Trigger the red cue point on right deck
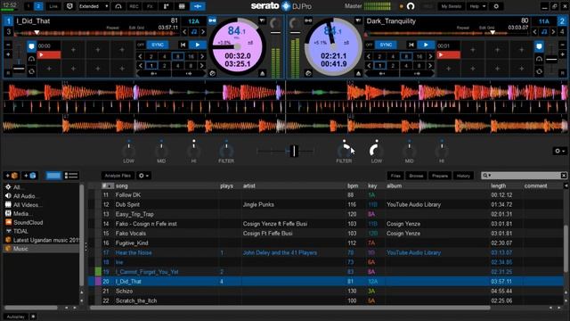Viewport: 570px width, 321px height. (x=449, y=55)
